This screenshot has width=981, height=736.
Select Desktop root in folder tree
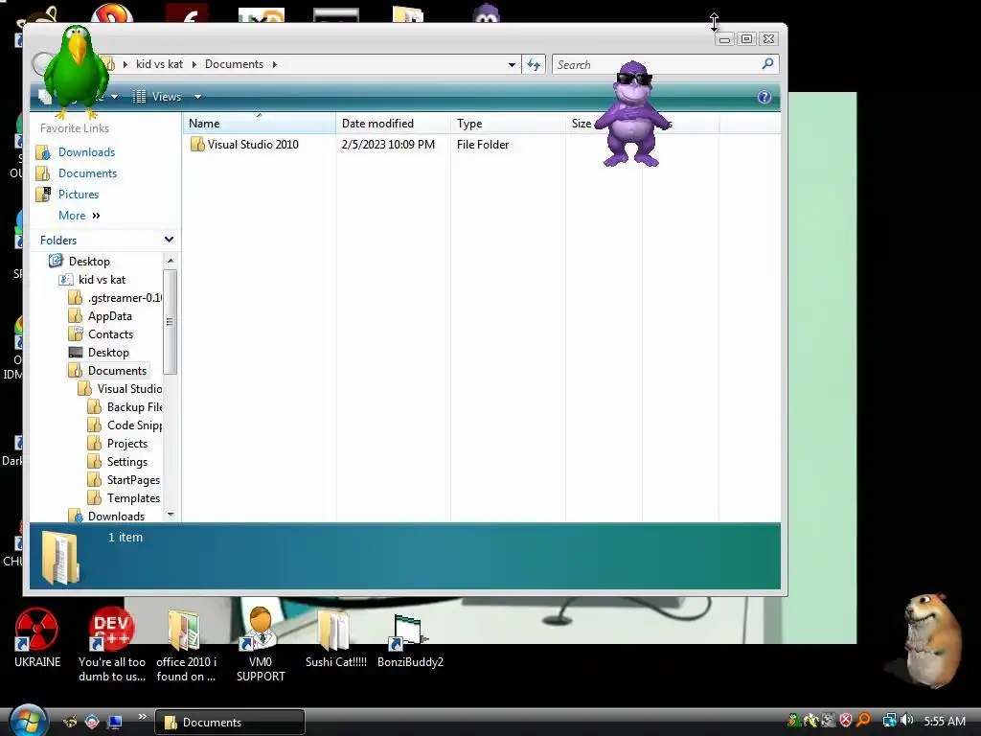pyautogui.click(x=89, y=261)
